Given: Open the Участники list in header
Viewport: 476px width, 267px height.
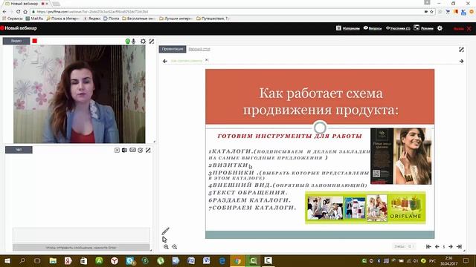Looking at the screenshot, I should click(x=398, y=28).
